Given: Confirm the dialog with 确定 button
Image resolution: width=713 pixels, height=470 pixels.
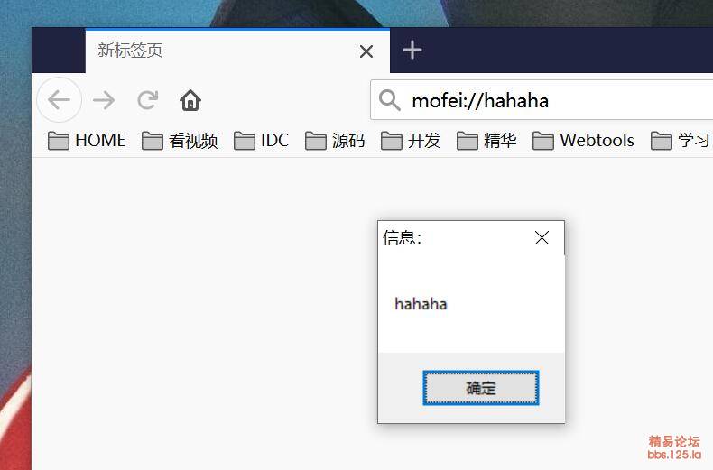Looking at the screenshot, I should point(481,388).
